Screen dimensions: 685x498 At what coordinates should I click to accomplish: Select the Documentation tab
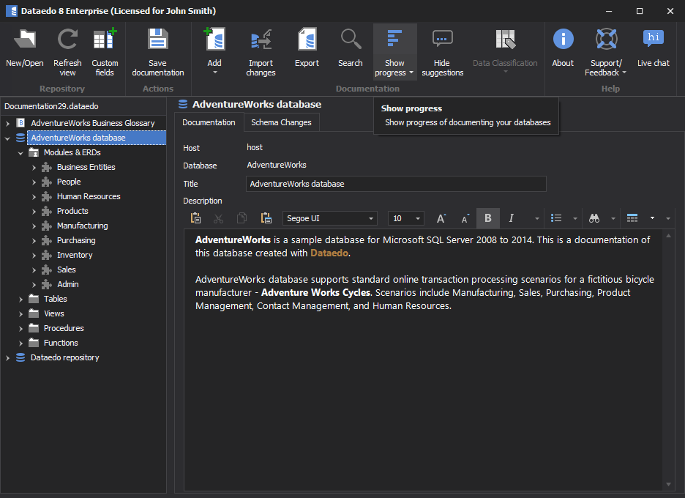(x=209, y=122)
